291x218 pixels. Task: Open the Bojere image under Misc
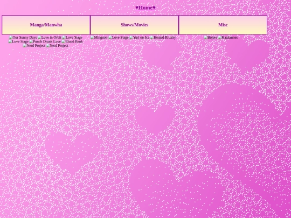pos(210,38)
